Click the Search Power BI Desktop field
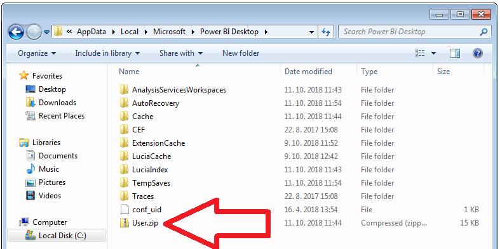Viewport: 500px width, 249px height. 414,32
